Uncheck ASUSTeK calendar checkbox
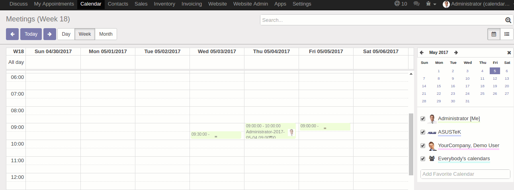 (x=423, y=132)
